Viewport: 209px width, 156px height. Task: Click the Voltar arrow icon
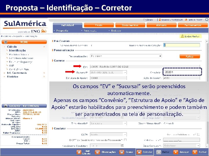coord(158,152)
